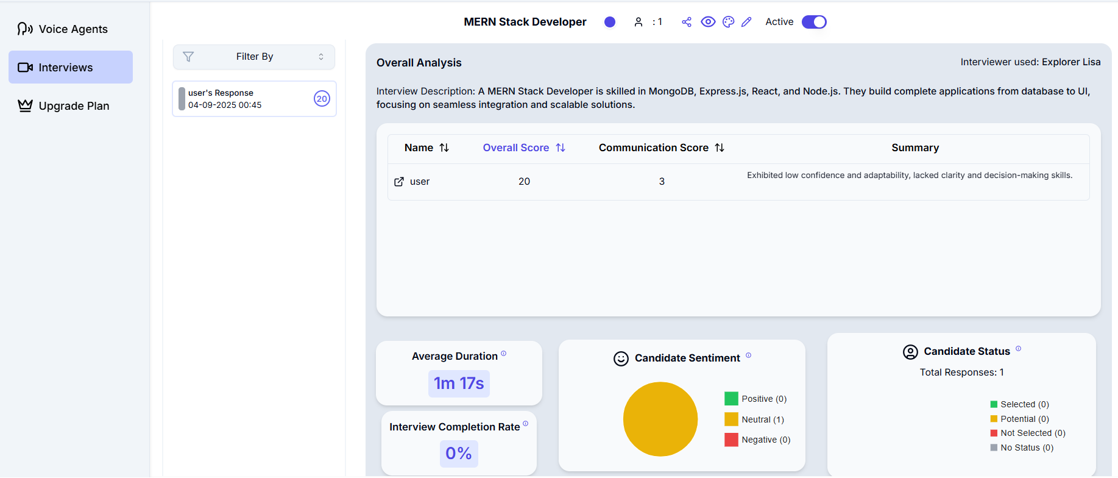Click the candidate count person icon
The image size is (1118, 478).
point(638,22)
